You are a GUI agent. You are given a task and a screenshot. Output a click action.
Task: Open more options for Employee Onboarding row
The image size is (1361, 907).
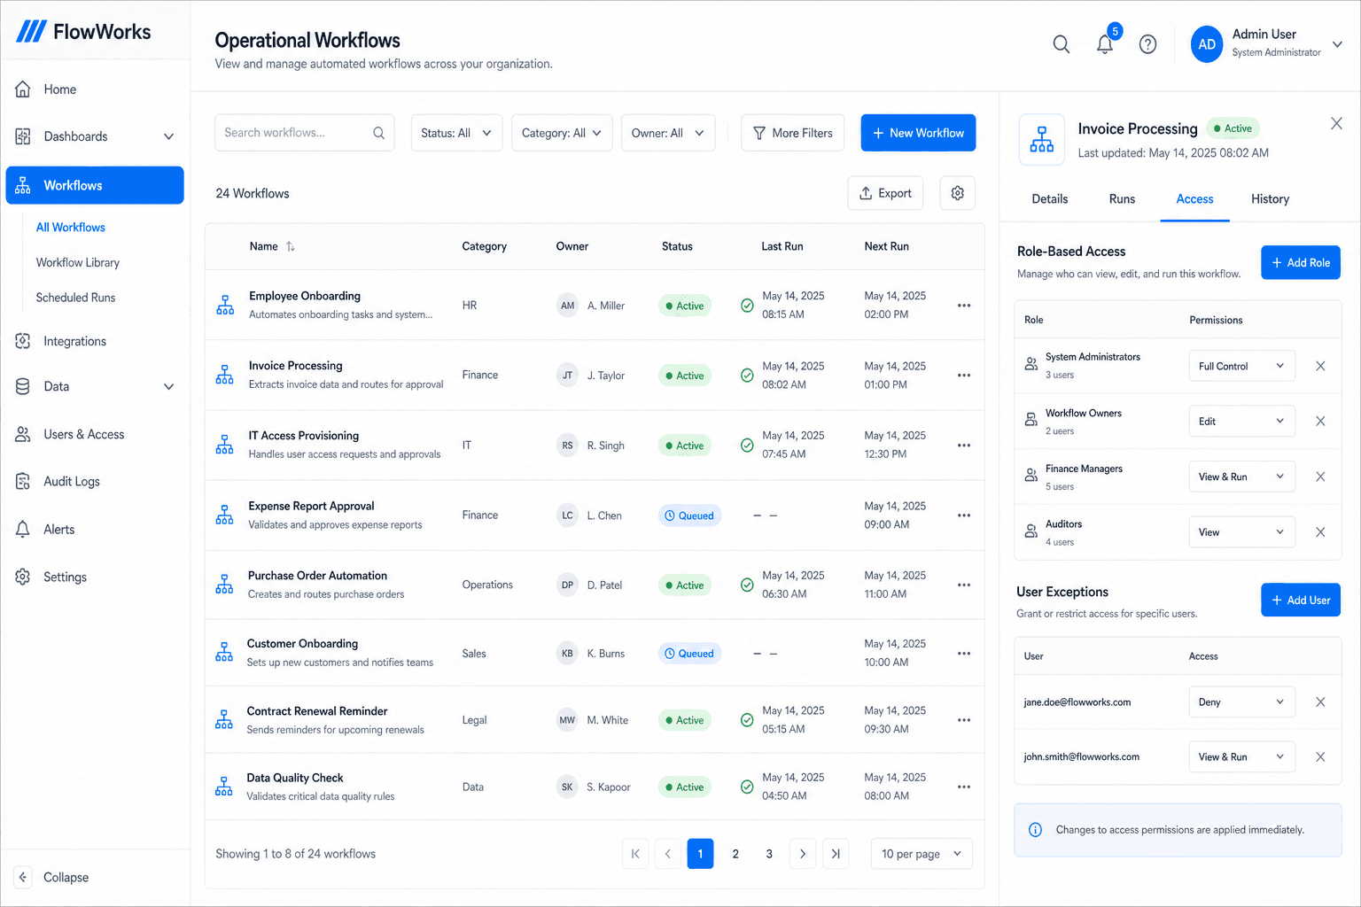[x=964, y=306]
